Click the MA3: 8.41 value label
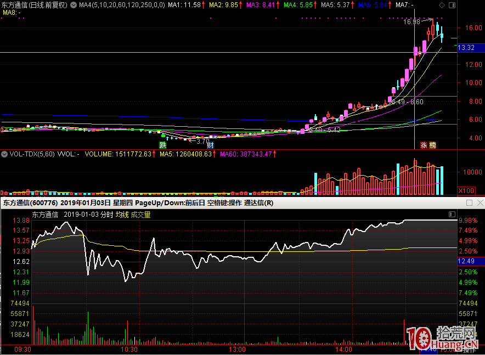Viewport: 485px width, 355px height. point(261,5)
